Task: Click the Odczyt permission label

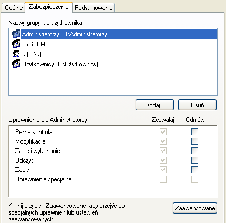Action: coord(24,160)
